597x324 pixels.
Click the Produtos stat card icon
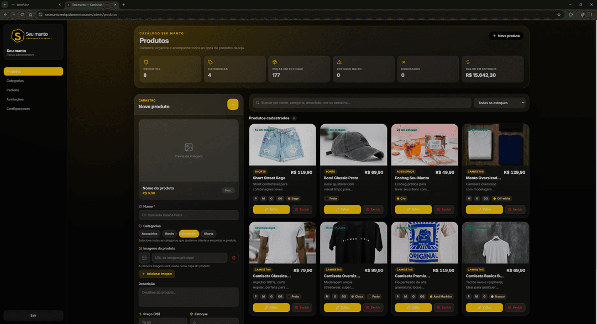pos(146,62)
